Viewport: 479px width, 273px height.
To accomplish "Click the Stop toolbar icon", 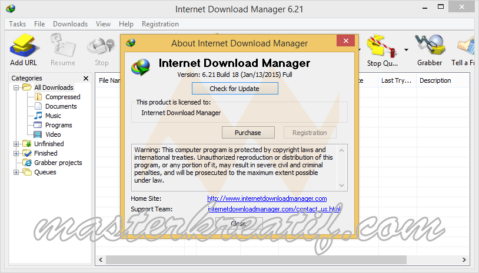I will (x=101, y=46).
